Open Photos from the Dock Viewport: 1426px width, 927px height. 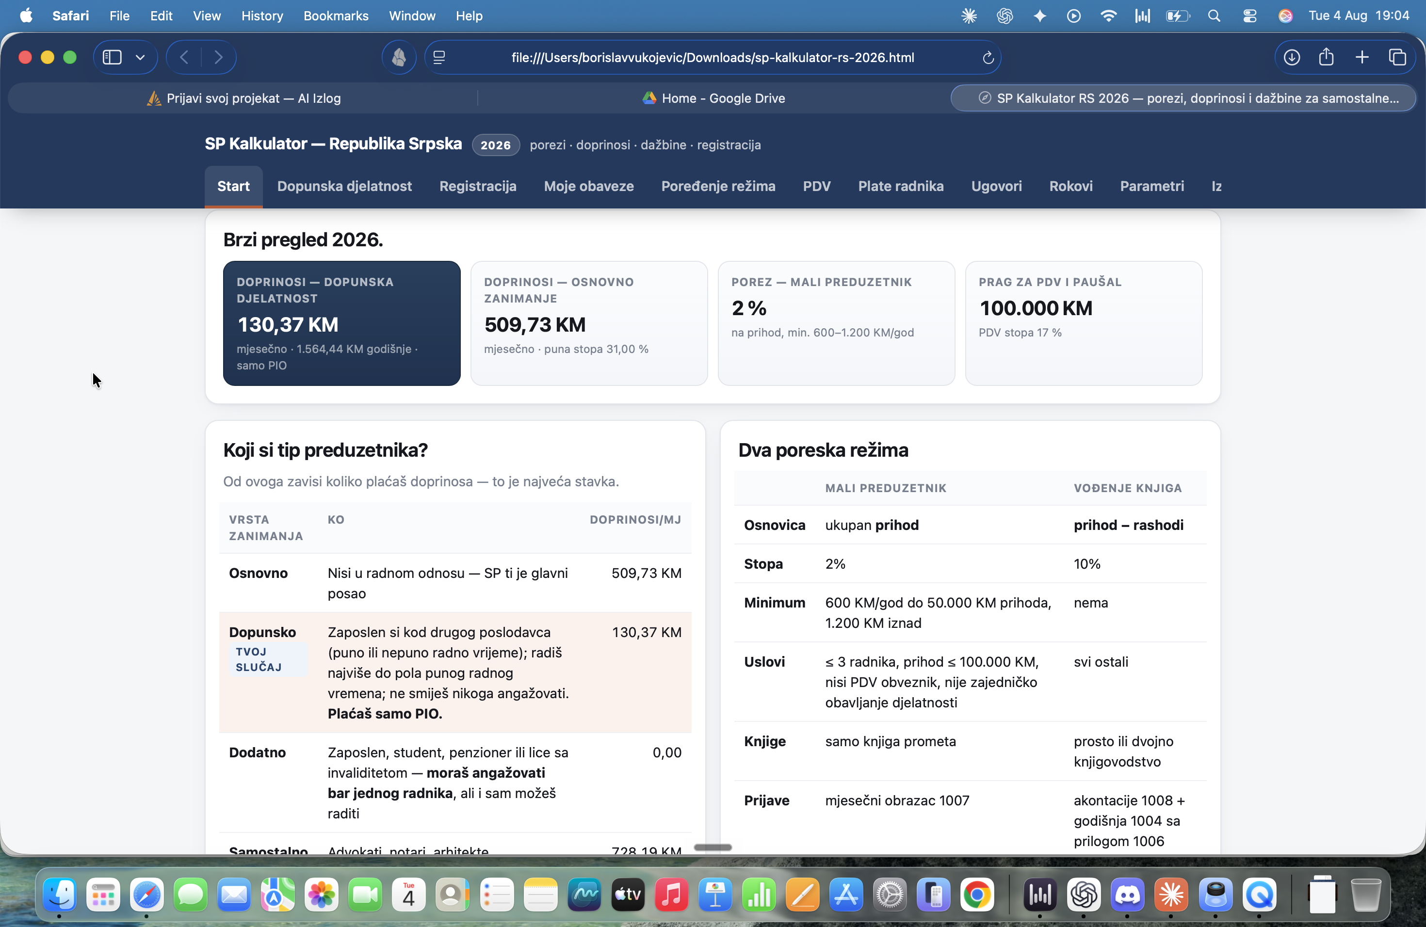(x=322, y=895)
